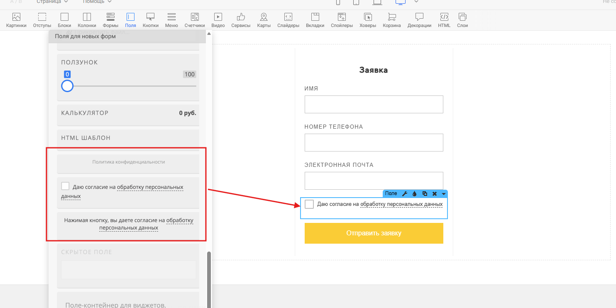
Task: Click the Электронная почта input field
Action: point(374,181)
